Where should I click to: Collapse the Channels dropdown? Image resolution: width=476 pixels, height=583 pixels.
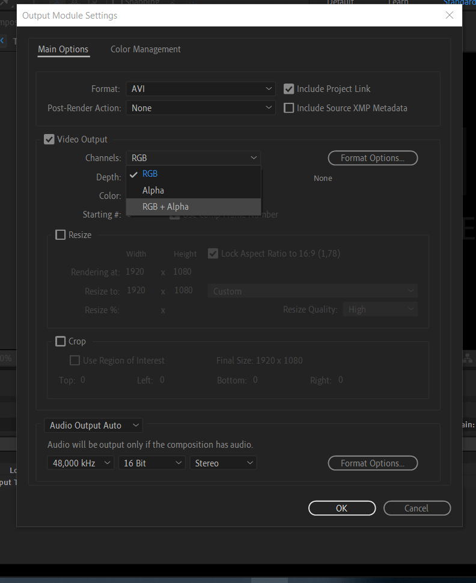click(194, 158)
